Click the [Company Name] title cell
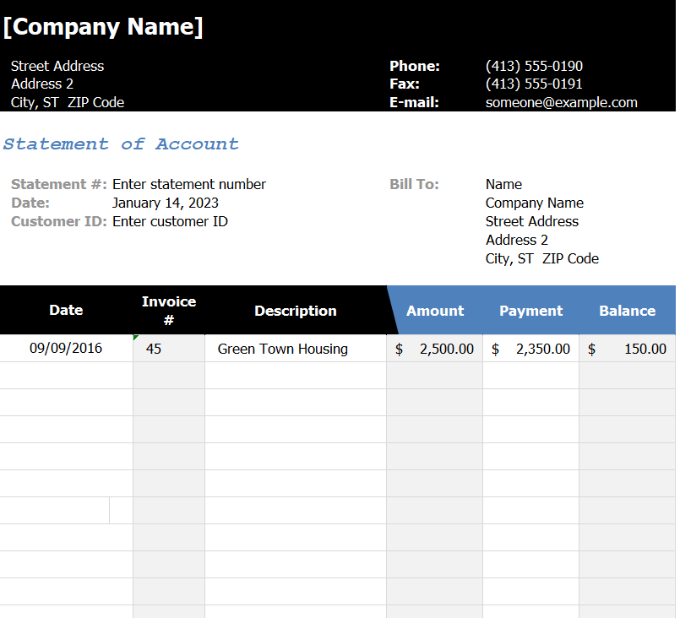This screenshot has height=618, width=680. coord(103,27)
